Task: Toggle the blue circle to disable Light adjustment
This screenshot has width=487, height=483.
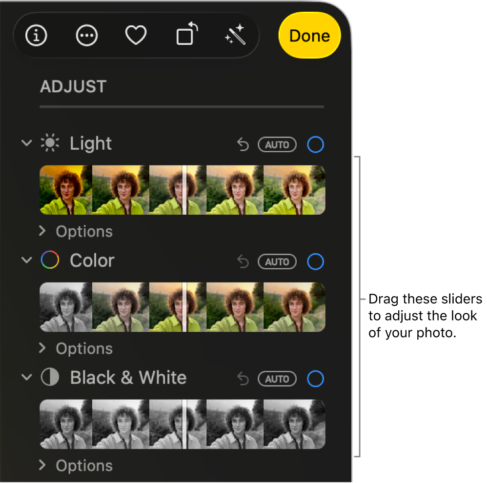Action: point(315,144)
